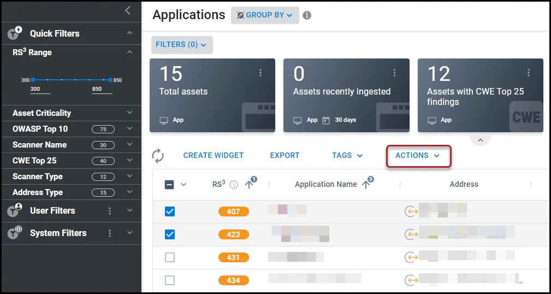Click Create Widget
The height and width of the screenshot is (294, 551).
214,155
